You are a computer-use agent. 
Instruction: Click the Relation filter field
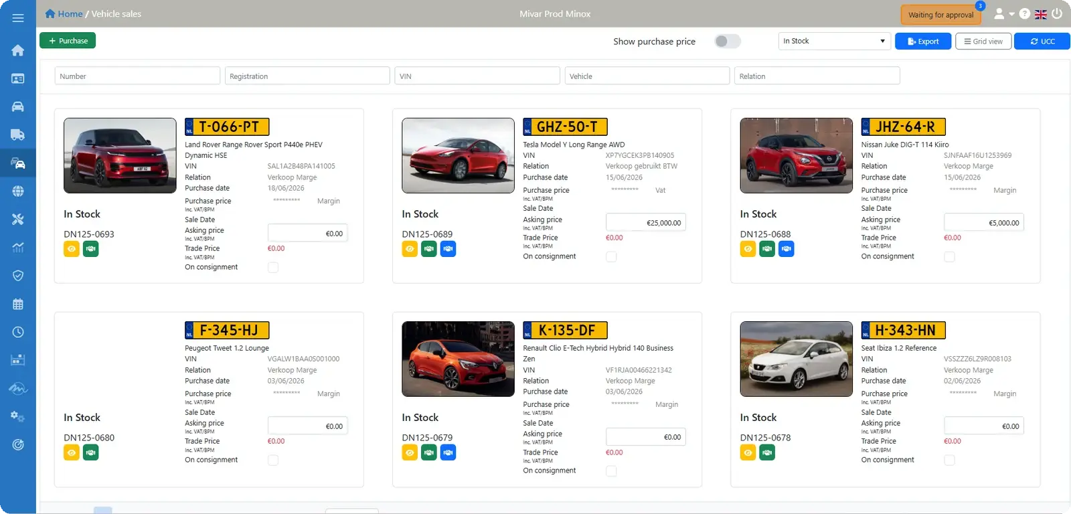click(817, 76)
